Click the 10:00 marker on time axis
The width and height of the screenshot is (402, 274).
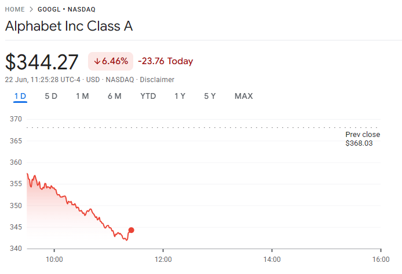pyautogui.click(x=54, y=260)
